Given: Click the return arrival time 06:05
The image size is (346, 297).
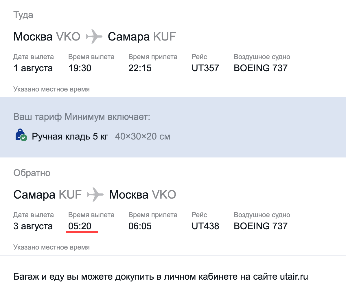Looking at the screenshot, I should point(140,226).
